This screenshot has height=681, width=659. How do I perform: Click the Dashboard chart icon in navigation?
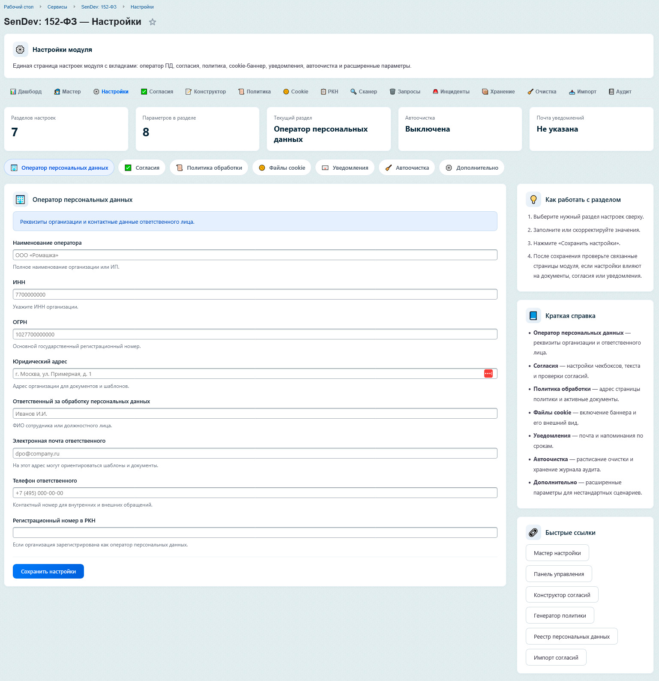click(x=13, y=92)
